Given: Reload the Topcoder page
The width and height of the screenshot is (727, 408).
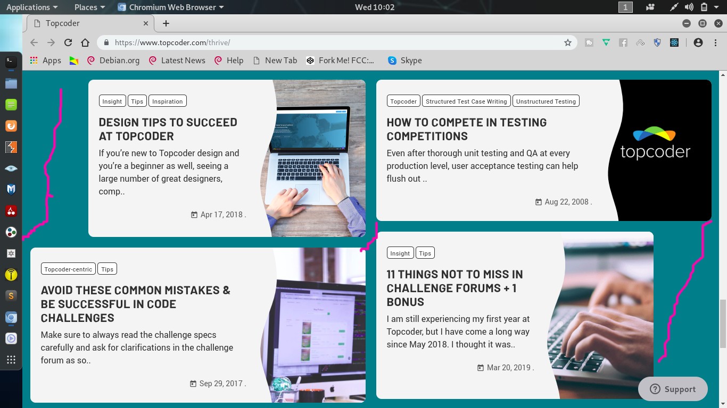Looking at the screenshot, I should tap(68, 42).
